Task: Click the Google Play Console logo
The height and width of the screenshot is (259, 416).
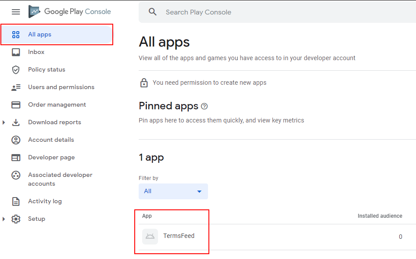Action: (69, 12)
